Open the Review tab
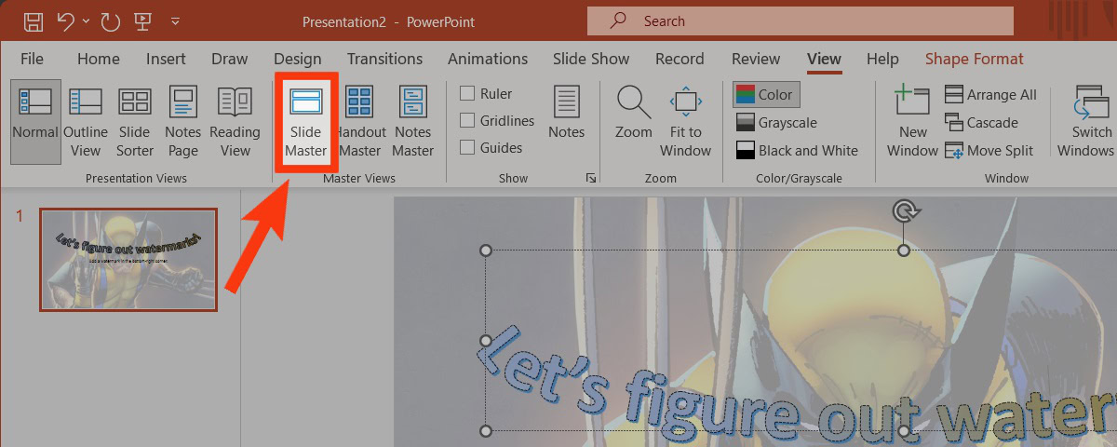Image resolution: width=1117 pixels, height=447 pixels. coord(756,59)
